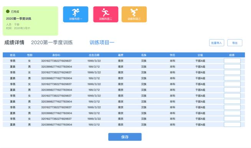Image resolution: width=251 pixels, height=148 pixels.
Task: Click the 成绩 column header
Action: (232, 55)
